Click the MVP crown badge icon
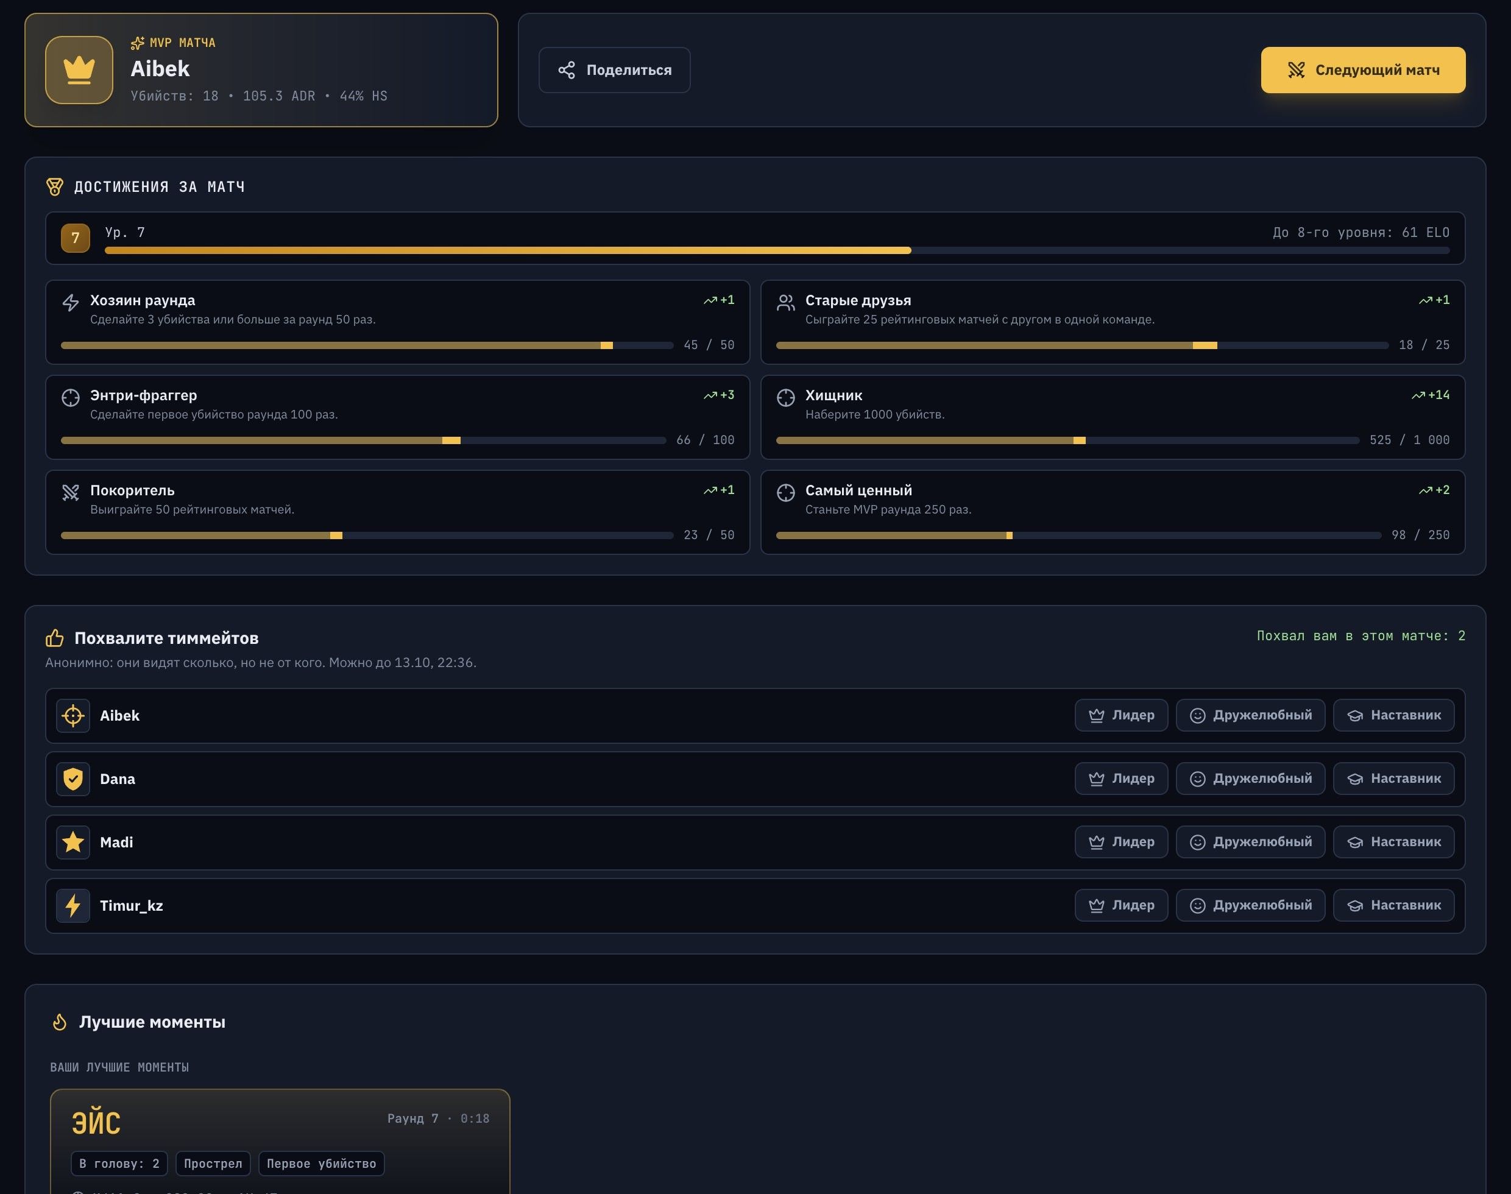1511x1194 pixels. coord(79,70)
